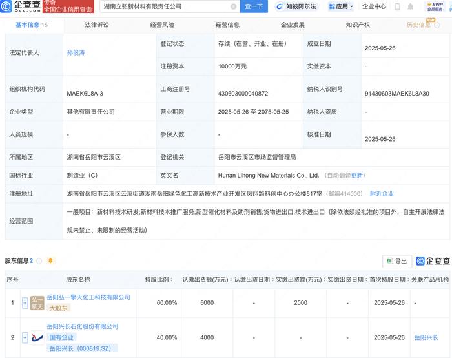The width and height of the screenshot is (452, 358).
Task: Open stock tag 岳阳兴长 (000819.SZ)
Action: click(81, 348)
